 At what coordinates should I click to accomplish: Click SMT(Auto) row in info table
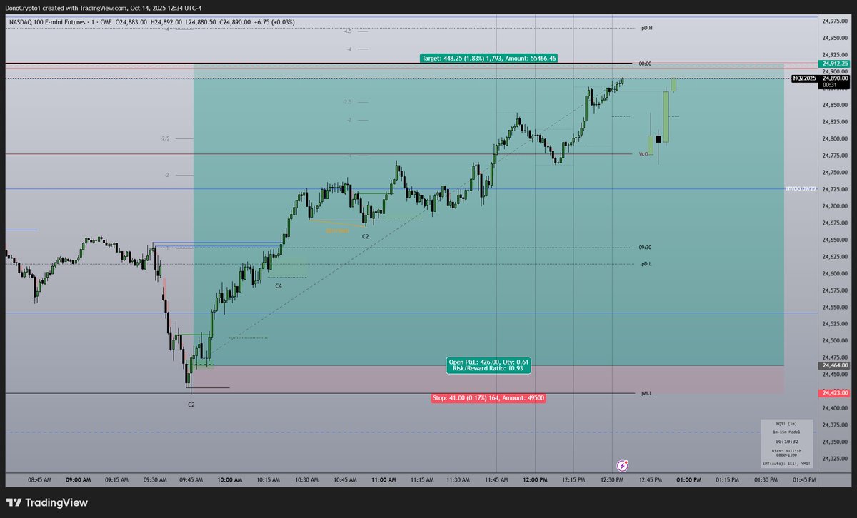pos(787,464)
